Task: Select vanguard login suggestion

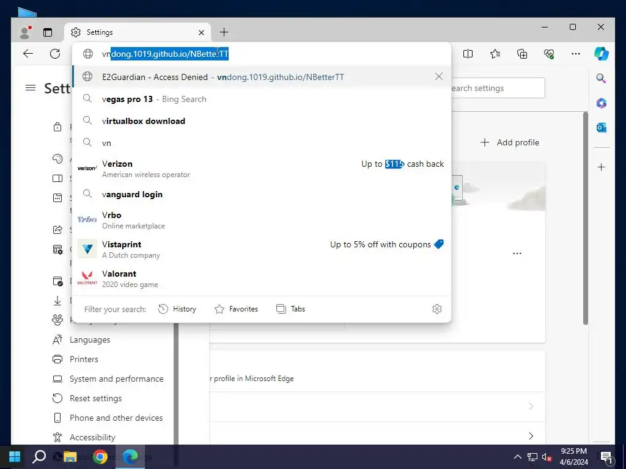Action: (262, 194)
